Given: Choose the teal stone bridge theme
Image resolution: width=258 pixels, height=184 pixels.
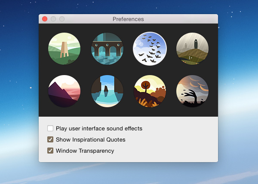Looking at the screenshot, I should click(x=107, y=48).
